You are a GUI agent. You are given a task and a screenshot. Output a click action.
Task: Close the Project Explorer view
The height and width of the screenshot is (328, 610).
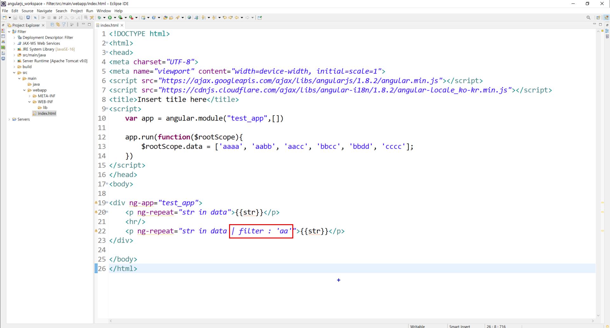click(x=43, y=25)
